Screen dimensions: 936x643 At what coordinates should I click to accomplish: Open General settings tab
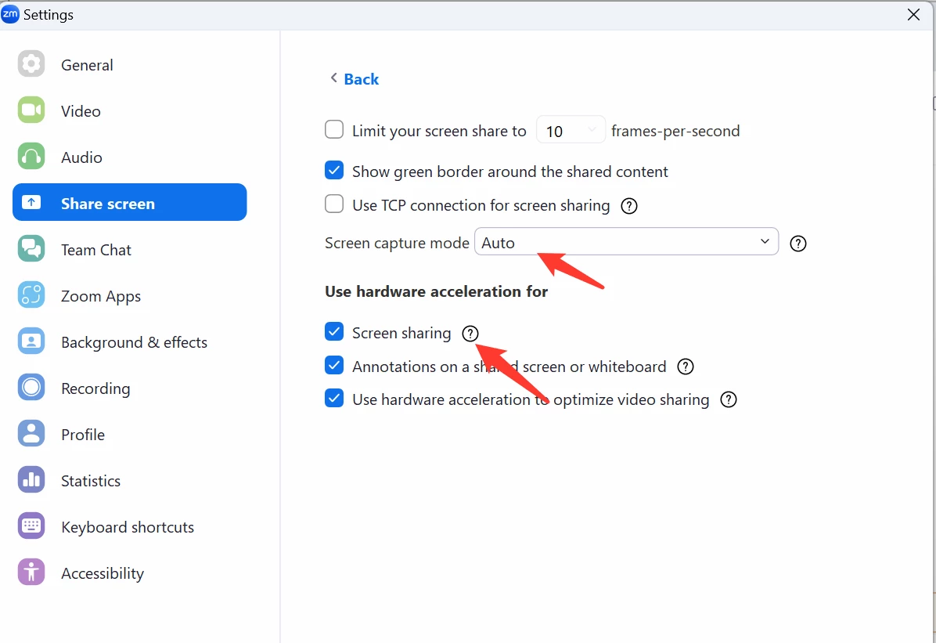click(x=130, y=64)
